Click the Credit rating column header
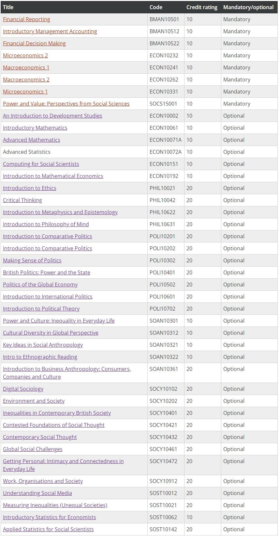Screen dimensions: 279x540 pos(202,7)
